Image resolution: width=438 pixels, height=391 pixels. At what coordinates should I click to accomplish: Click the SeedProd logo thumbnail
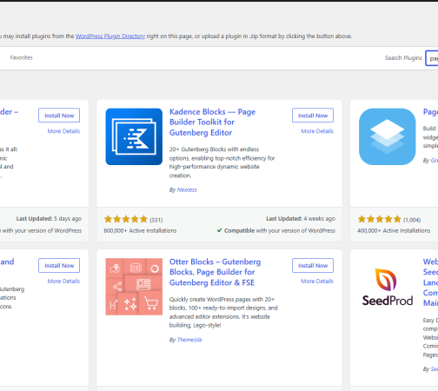coord(387,287)
